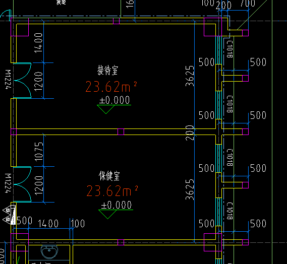Viewport: 287px width, 264px height.
Task: Select the magenta column on 接待室 top wall
Action: tap(116, 21)
